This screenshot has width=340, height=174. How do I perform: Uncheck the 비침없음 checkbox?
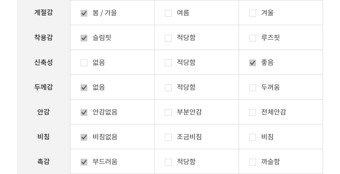pos(84,138)
